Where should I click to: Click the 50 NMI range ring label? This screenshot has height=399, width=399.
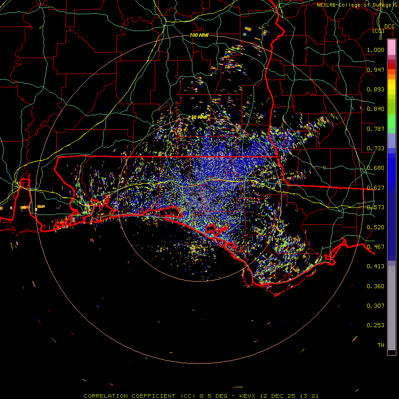pos(199,117)
